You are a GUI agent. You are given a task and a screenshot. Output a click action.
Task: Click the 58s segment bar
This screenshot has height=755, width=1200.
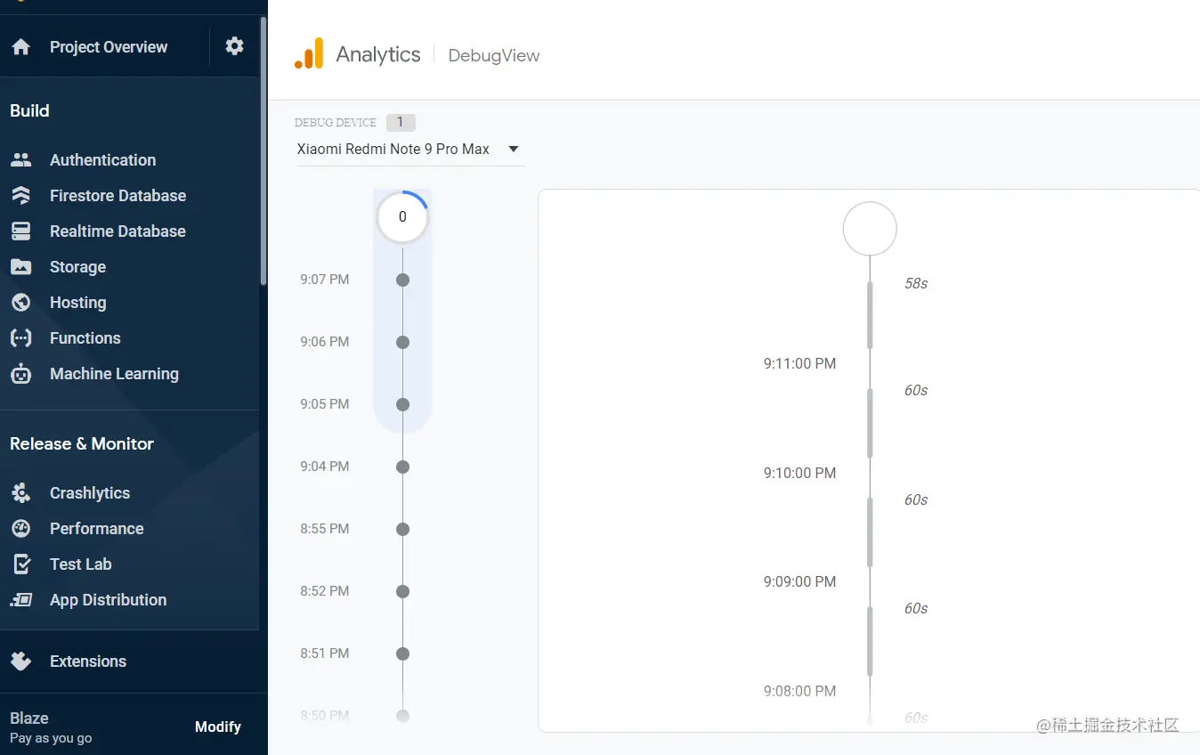(870, 315)
